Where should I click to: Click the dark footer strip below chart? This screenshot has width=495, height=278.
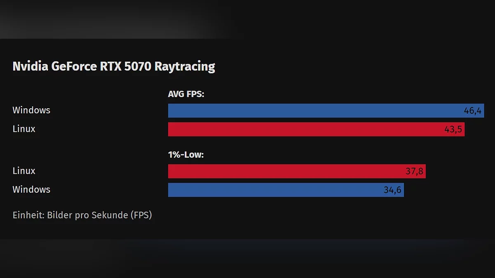click(247, 259)
